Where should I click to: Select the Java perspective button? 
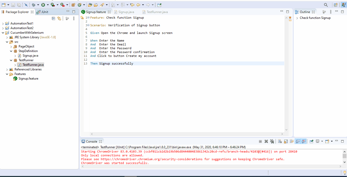pyautogui.click(x=344, y=5)
